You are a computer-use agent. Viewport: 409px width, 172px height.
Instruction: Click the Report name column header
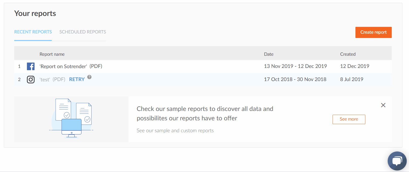pos(52,54)
